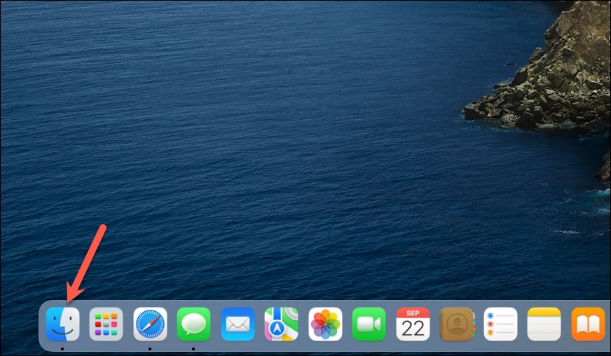The image size is (611, 356).
Task: Open Launchpad in the Dock
Action: pyautogui.click(x=107, y=324)
